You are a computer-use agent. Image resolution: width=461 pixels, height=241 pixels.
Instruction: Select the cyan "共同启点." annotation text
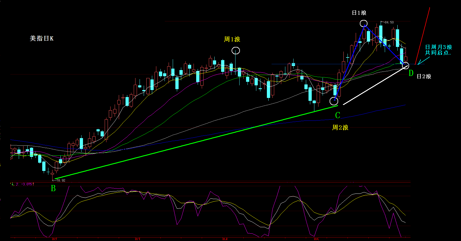click(x=438, y=53)
